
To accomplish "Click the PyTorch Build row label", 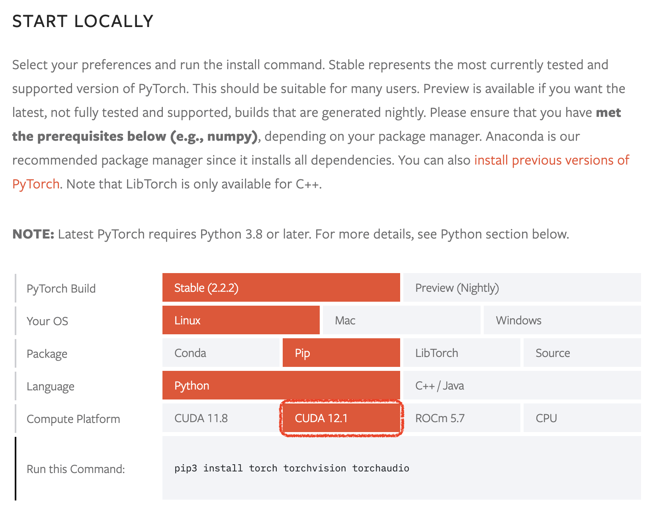I will pyautogui.click(x=61, y=288).
